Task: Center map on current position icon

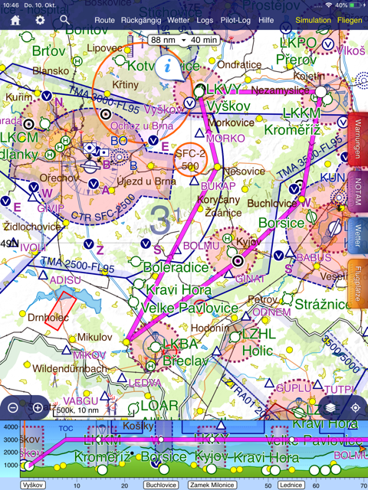Action: (355, 408)
